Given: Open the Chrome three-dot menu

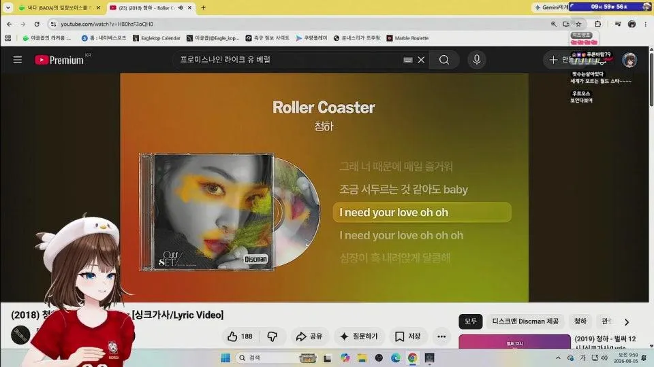Looking at the screenshot, I should 645,24.
